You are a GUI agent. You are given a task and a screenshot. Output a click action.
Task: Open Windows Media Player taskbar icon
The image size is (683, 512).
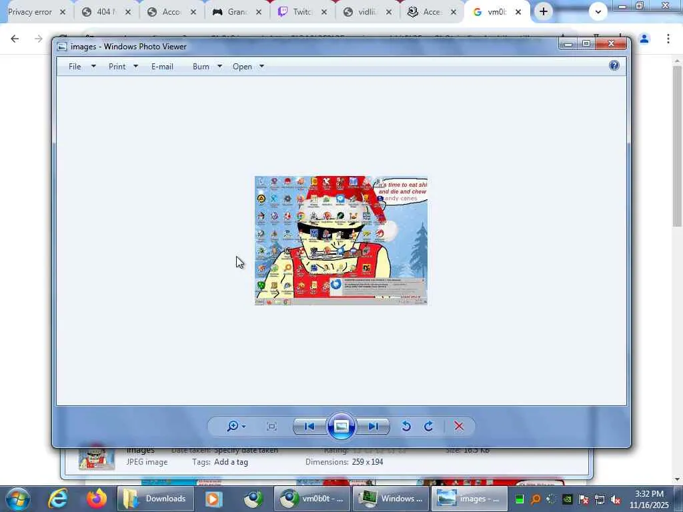[x=213, y=499]
